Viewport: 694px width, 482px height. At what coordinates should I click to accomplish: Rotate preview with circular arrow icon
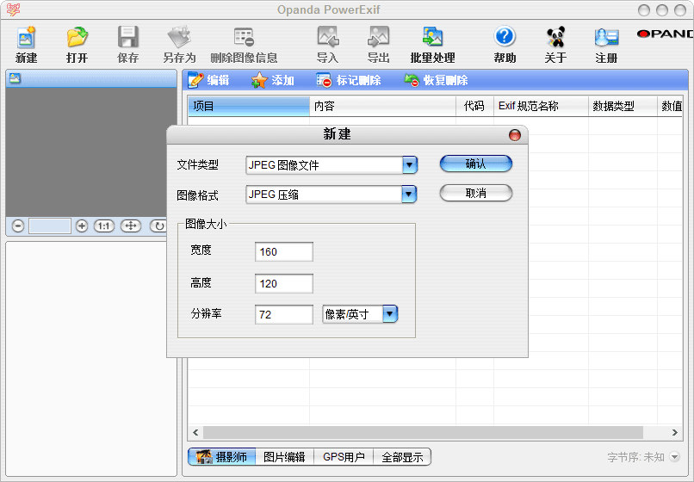(158, 226)
